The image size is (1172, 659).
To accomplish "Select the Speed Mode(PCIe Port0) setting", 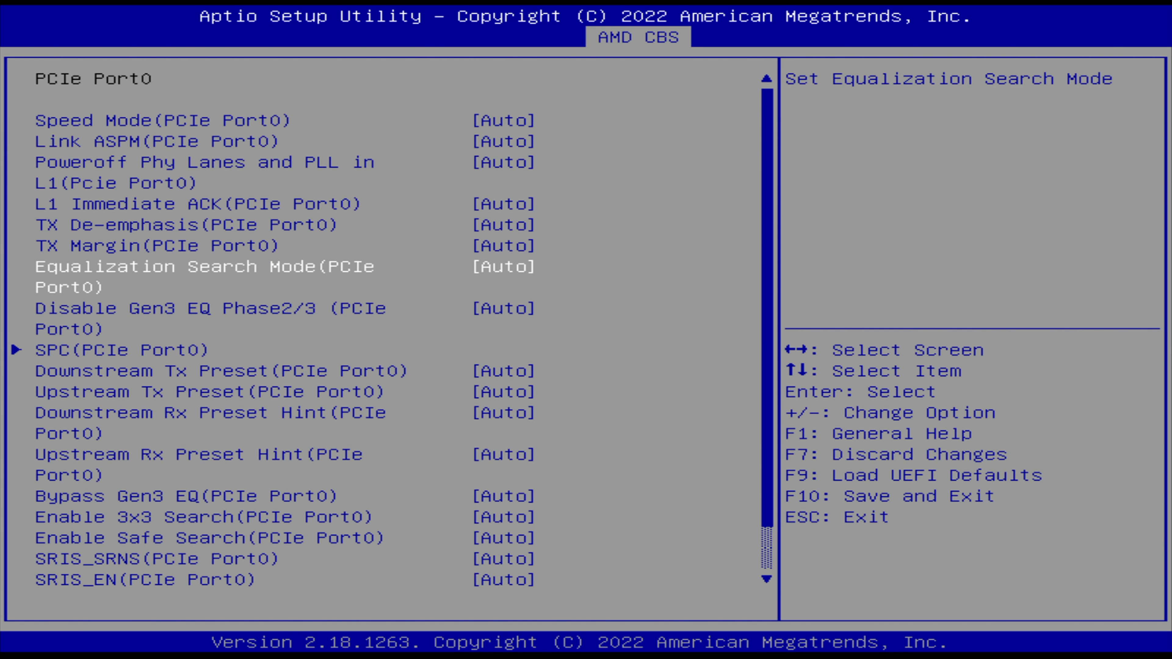I will 162,121.
